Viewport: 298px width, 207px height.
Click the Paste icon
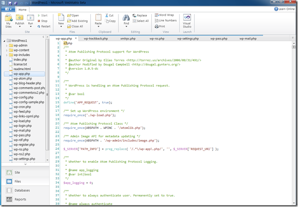coord(98,18)
